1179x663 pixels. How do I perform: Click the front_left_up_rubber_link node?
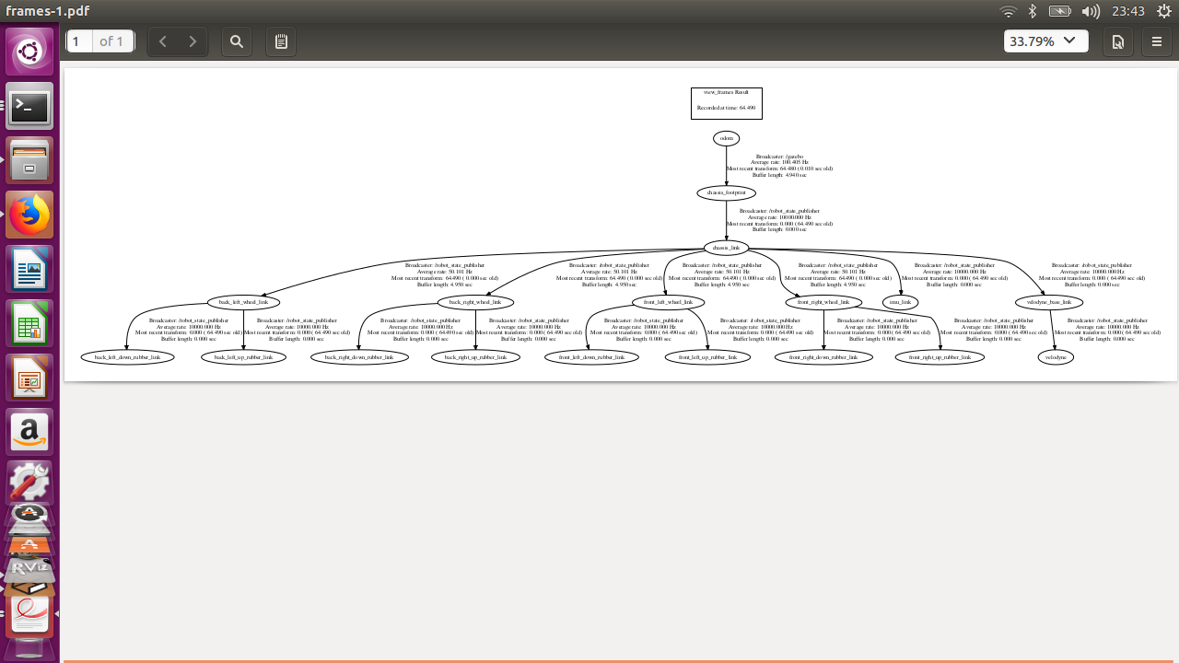pos(707,356)
